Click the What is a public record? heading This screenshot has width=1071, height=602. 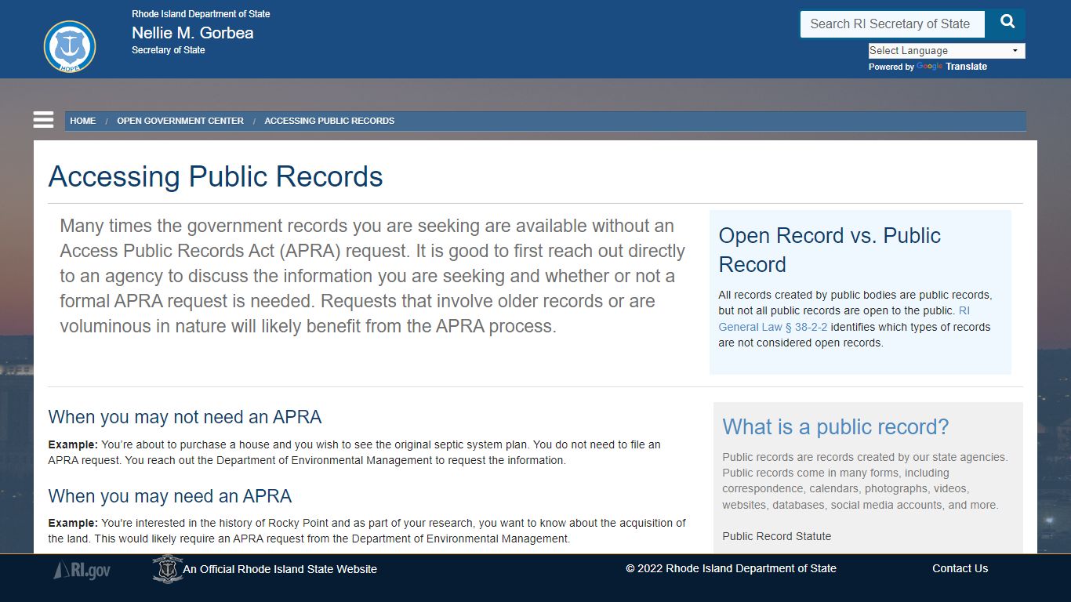(835, 426)
